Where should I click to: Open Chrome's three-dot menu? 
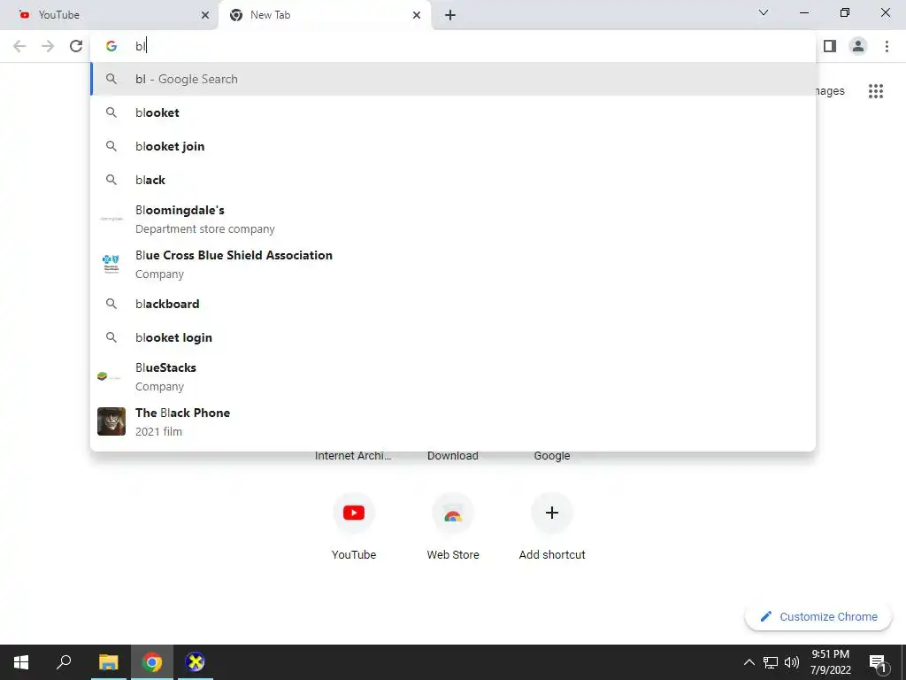[887, 46]
